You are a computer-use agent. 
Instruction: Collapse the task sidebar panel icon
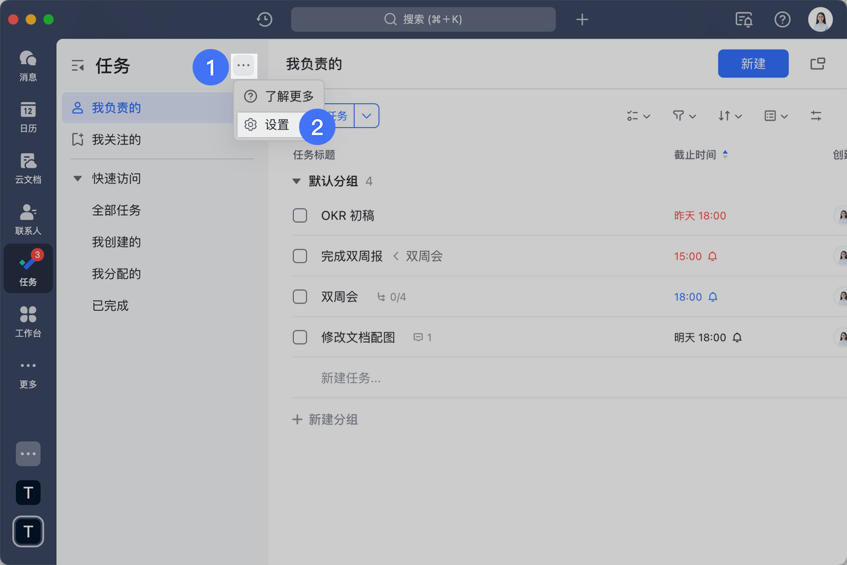click(78, 66)
